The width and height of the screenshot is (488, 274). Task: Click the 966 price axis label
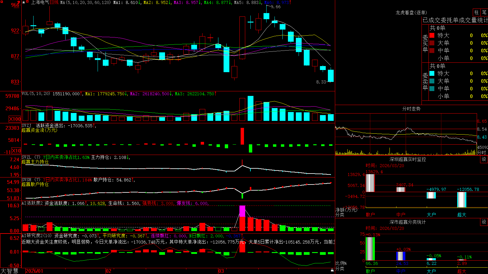pos(15,5)
